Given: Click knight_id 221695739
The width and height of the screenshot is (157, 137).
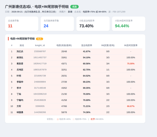Looking at the screenshot, I should [x=40, y=76].
